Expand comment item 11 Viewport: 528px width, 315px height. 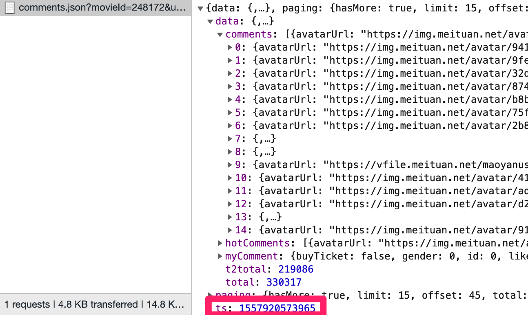pos(230,191)
